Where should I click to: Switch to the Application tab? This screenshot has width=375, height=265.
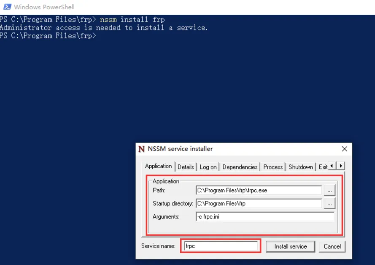tap(158, 167)
